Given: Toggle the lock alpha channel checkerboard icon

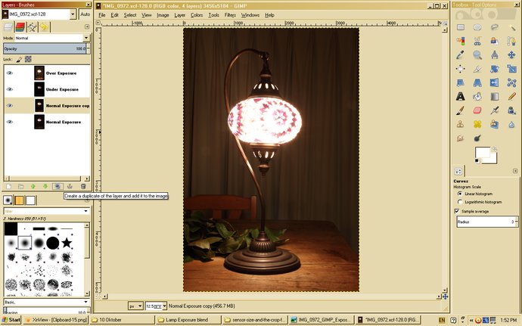Looking at the screenshot, I should (28, 59).
